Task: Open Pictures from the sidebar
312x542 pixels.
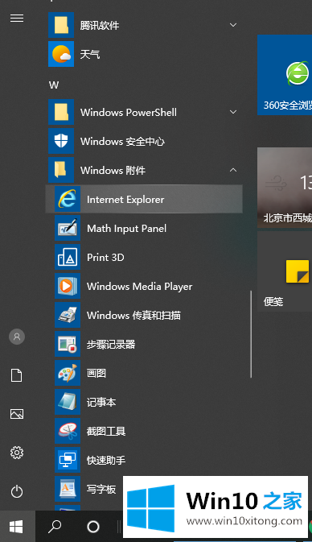Action: click(x=17, y=414)
